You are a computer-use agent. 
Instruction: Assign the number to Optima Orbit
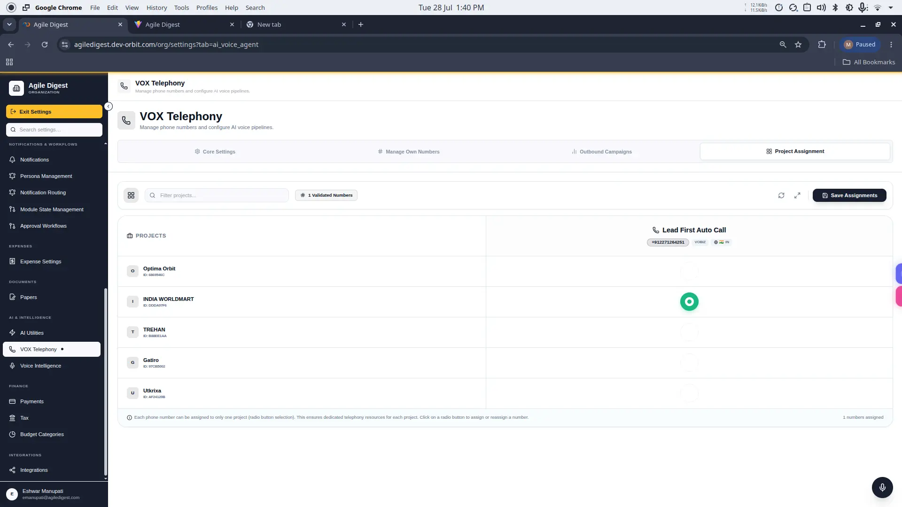pyautogui.click(x=689, y=271)
